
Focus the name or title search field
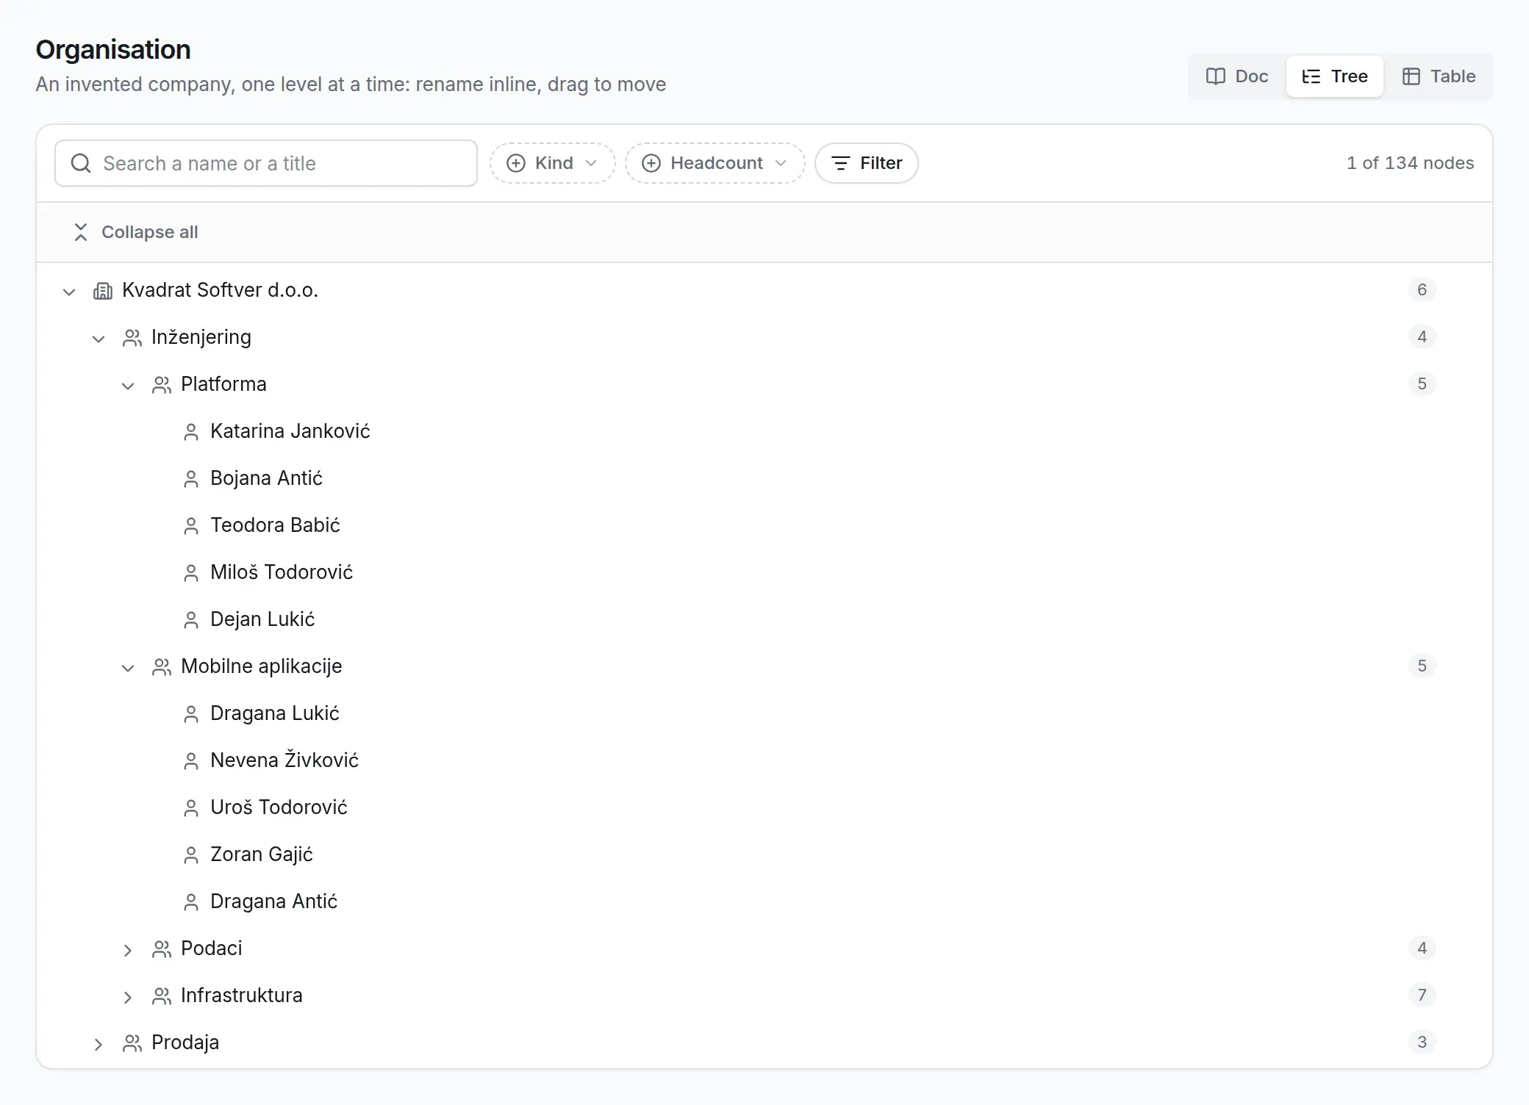(x=266, y=163)
